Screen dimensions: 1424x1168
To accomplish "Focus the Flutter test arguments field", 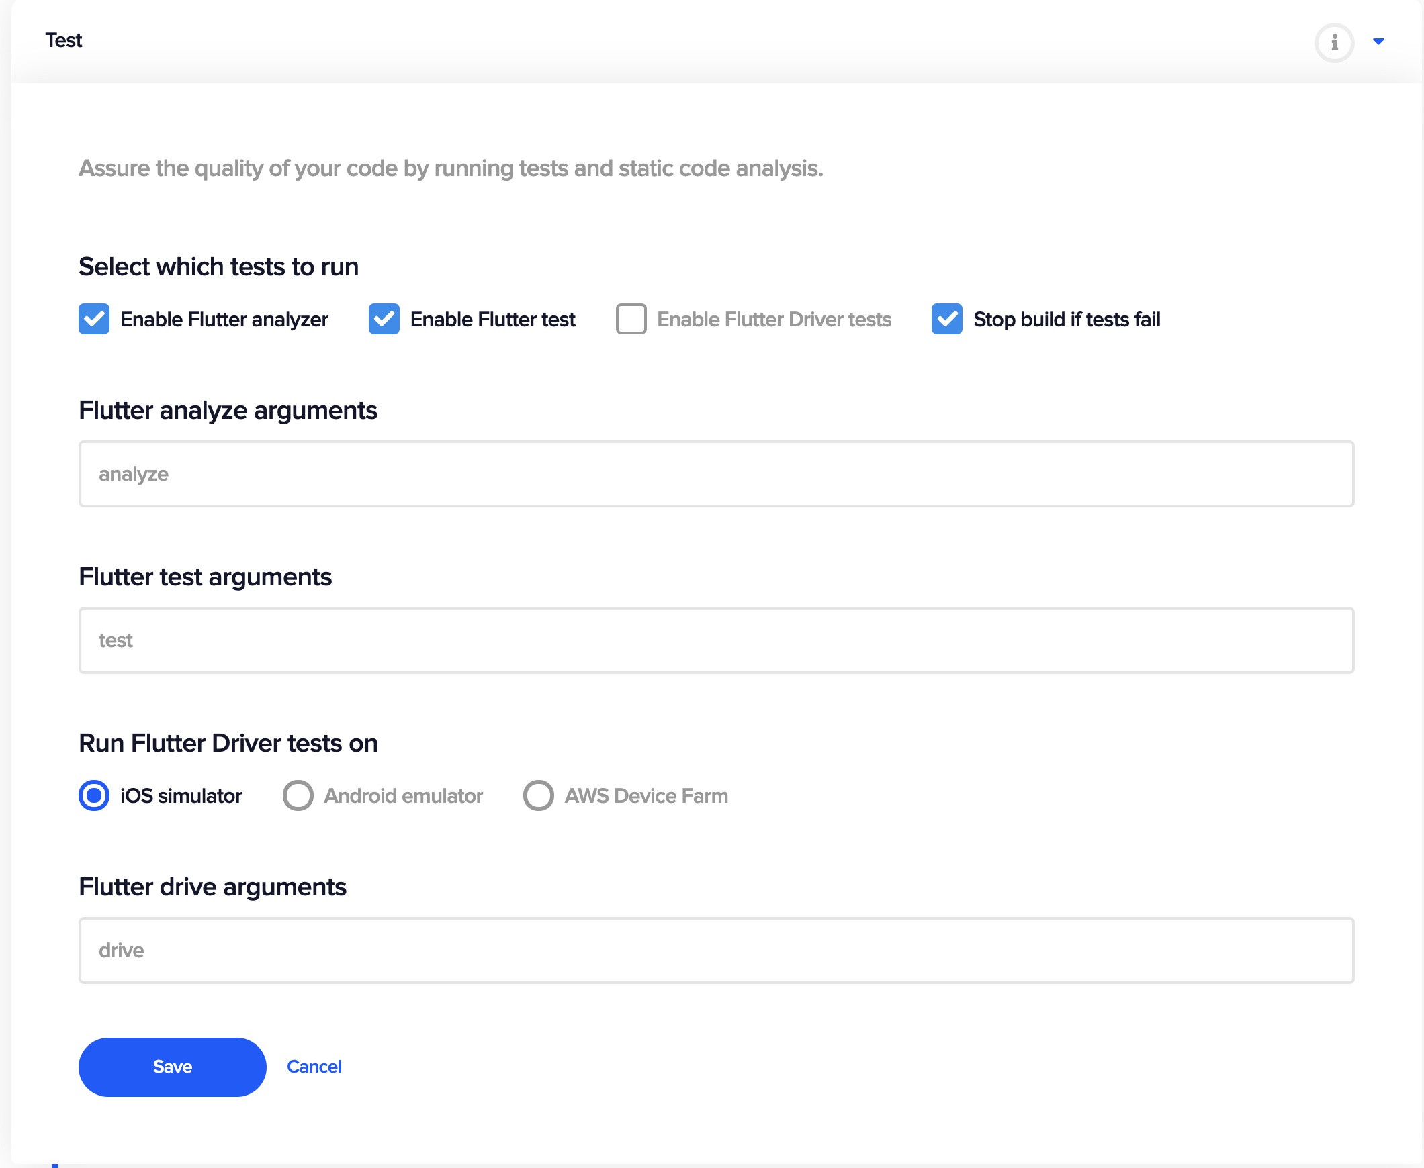I will 716,640.
